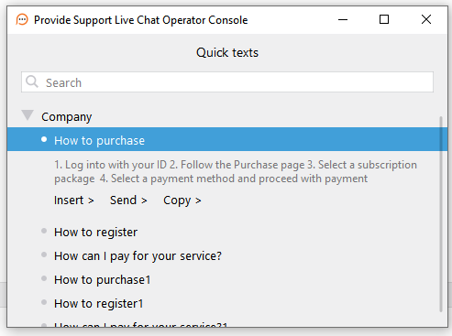Image resolution: width=452 pixels, height=336 pixels.
Task: Expand the How to purchase1 entry
Action: point(103,280)
